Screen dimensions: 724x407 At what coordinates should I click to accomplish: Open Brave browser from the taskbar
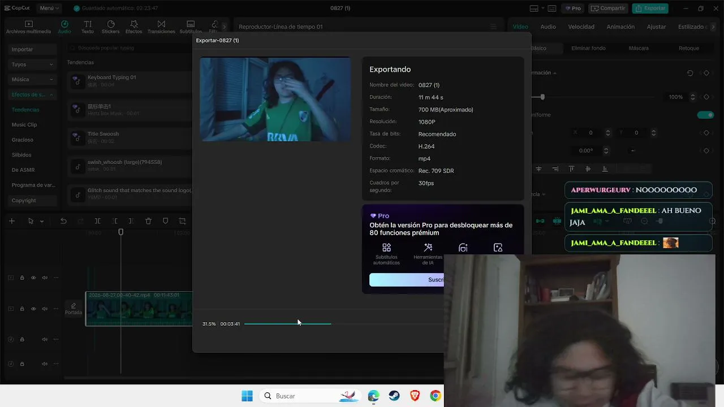pyautogui.click(x=415, y=396)
